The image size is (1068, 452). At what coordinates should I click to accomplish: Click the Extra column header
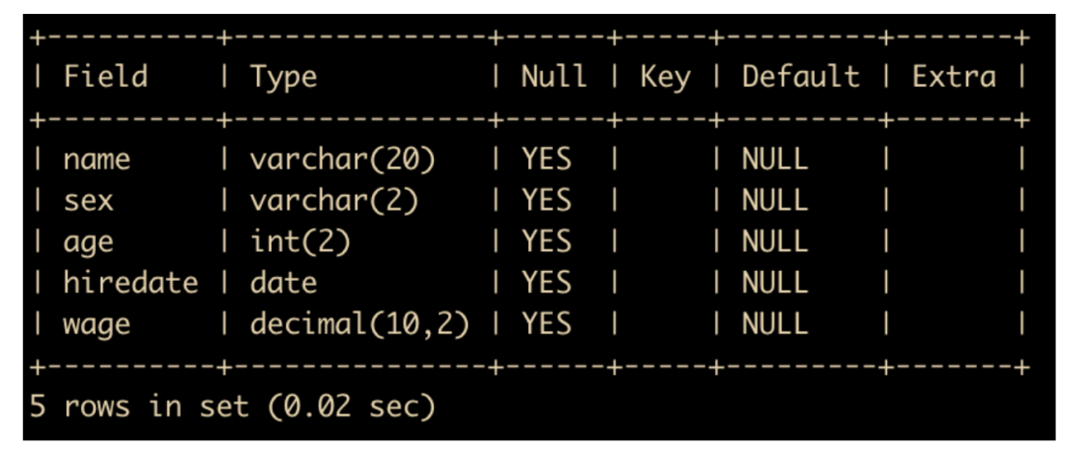tap(953, 77)
